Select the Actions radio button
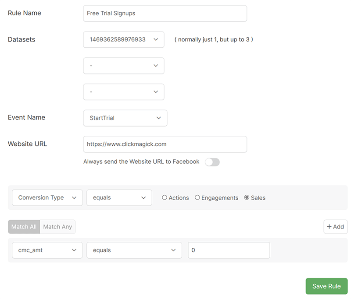This screenshot has height=299, width=351. click(x=165, y=198)
